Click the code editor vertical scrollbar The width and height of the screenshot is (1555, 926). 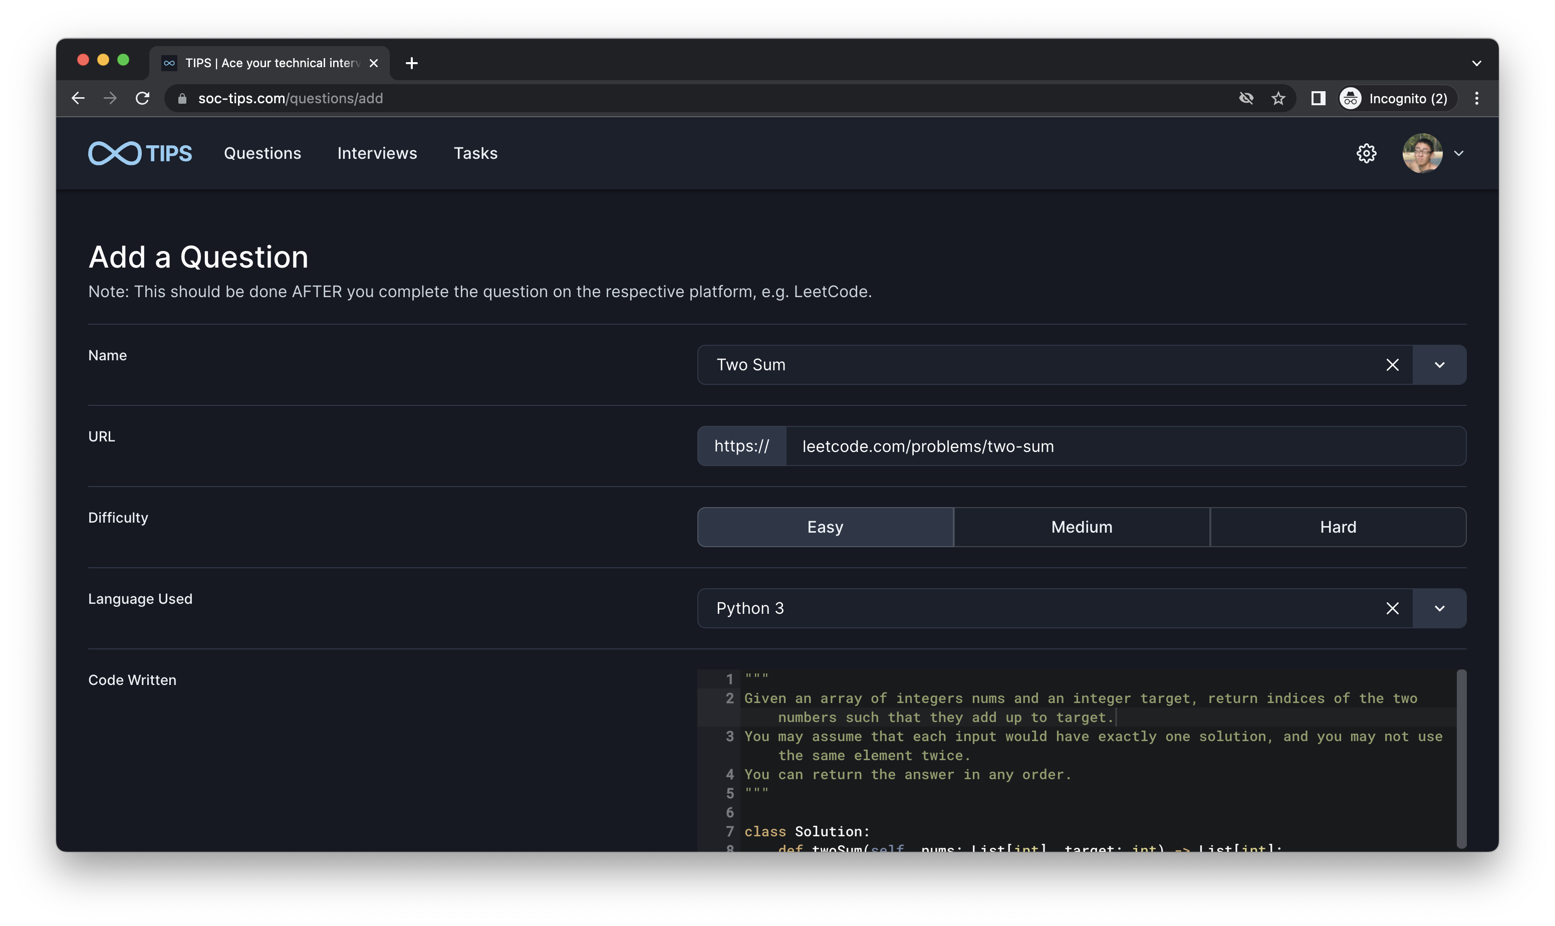[1461, 759]
